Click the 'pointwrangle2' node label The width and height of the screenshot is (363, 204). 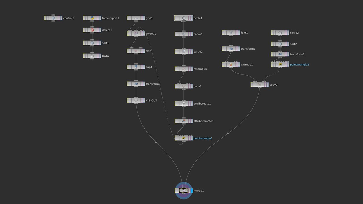299,65
